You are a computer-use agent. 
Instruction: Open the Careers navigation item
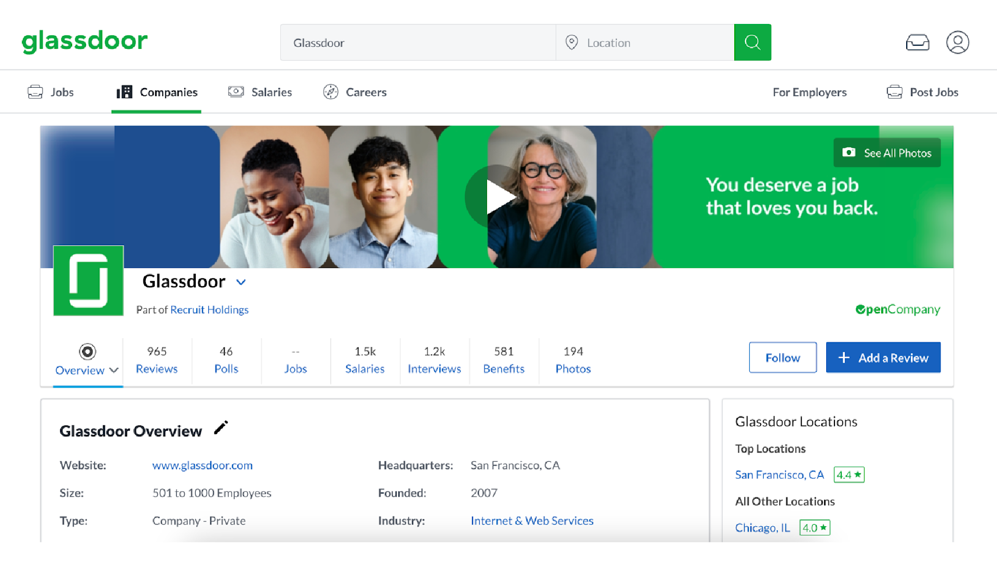pos(355,92)
